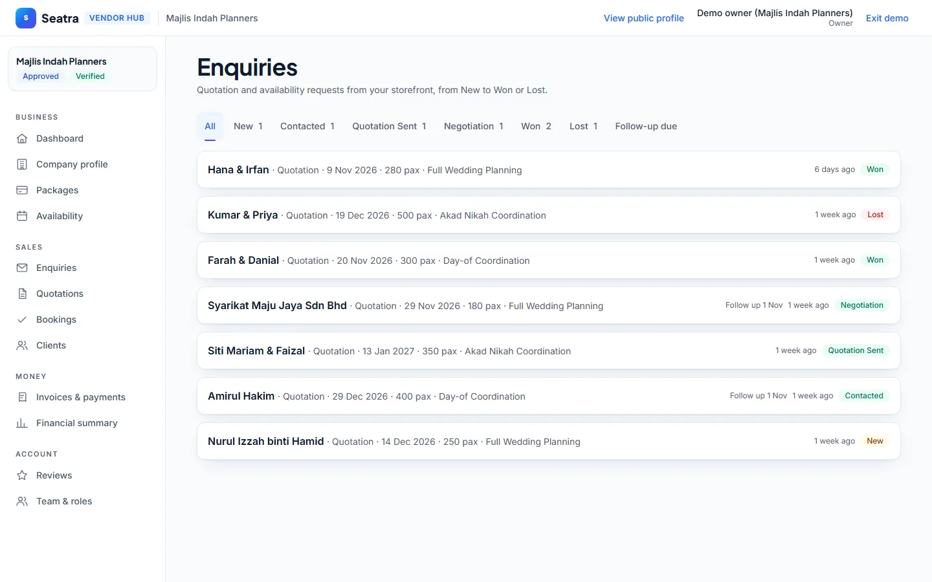Click the Seatra logo icon
932x582 pixels.
26,18
